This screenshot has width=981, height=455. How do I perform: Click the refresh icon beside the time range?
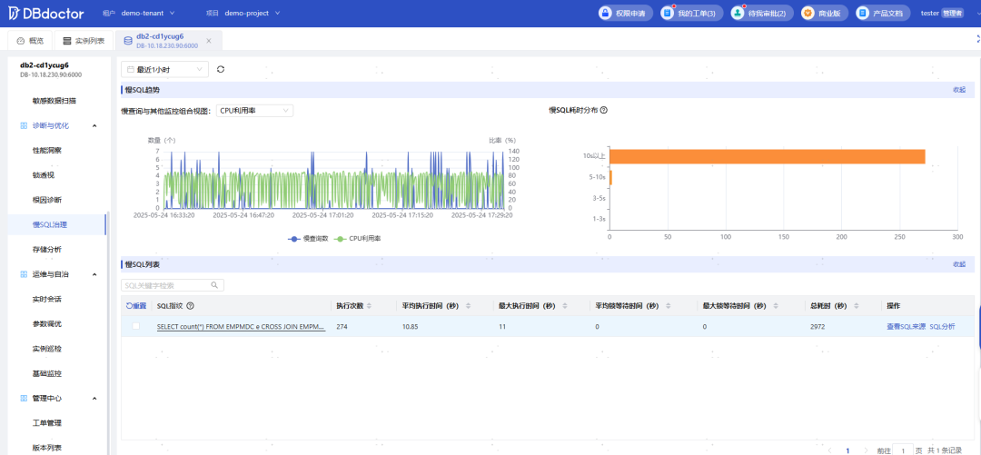click(221, 69)
